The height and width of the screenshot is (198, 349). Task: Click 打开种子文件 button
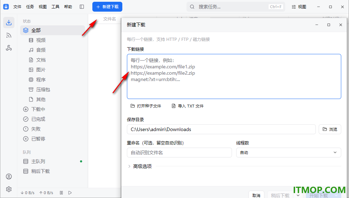click(x=146, y=106)
